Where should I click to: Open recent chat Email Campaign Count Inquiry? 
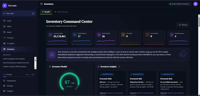click(14, 59)
